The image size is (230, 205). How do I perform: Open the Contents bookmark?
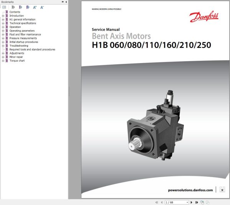pyautogui.click(x=15, y=12)
